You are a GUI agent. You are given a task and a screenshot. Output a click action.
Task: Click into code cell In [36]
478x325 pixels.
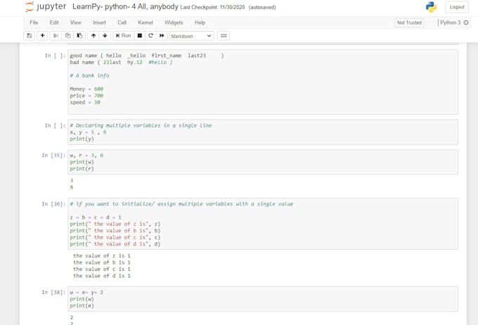point(262,224)
